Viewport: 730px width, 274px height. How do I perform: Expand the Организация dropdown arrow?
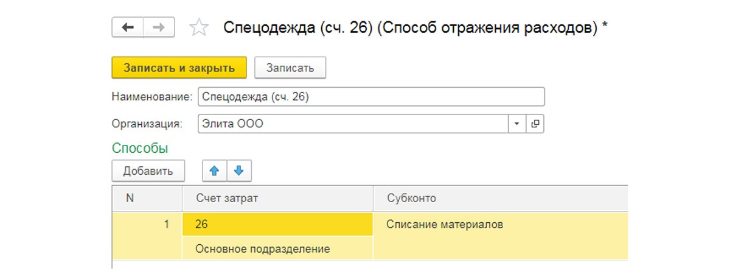(x=517, y=124)
